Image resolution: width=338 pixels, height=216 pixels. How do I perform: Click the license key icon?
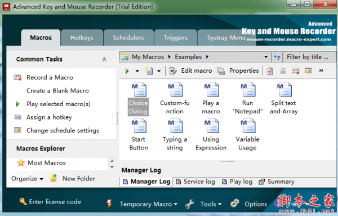click(23, 201)
